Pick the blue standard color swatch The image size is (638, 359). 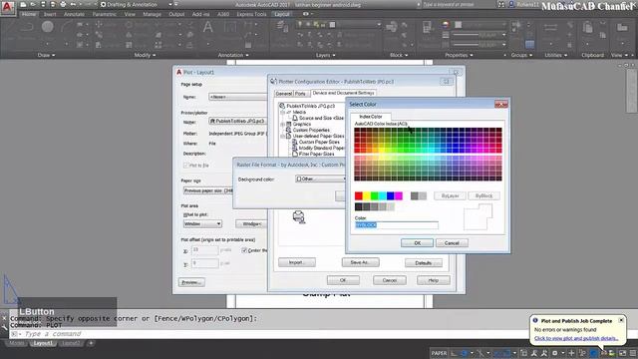coord(390,195)
